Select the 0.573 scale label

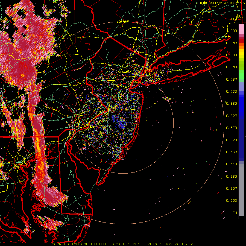tap(232, 128)
